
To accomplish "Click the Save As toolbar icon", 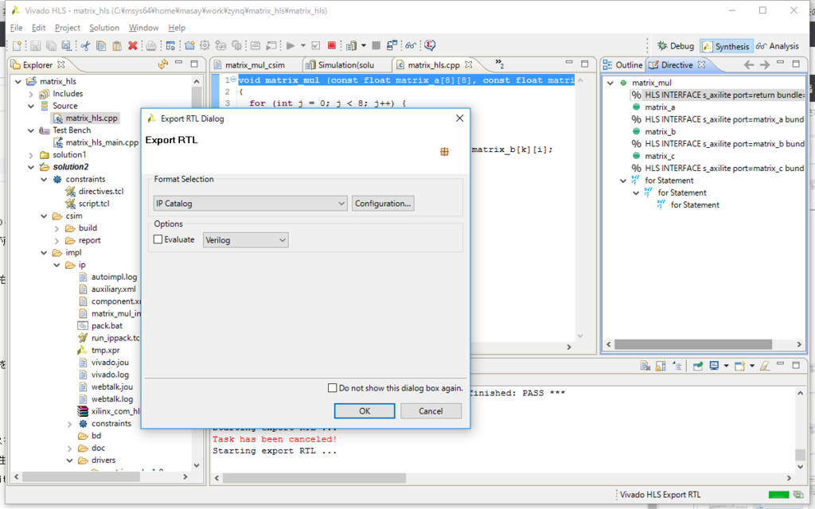I will 66,45.
